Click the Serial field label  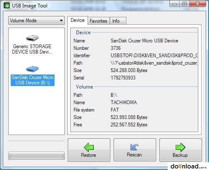click(79, 78)
